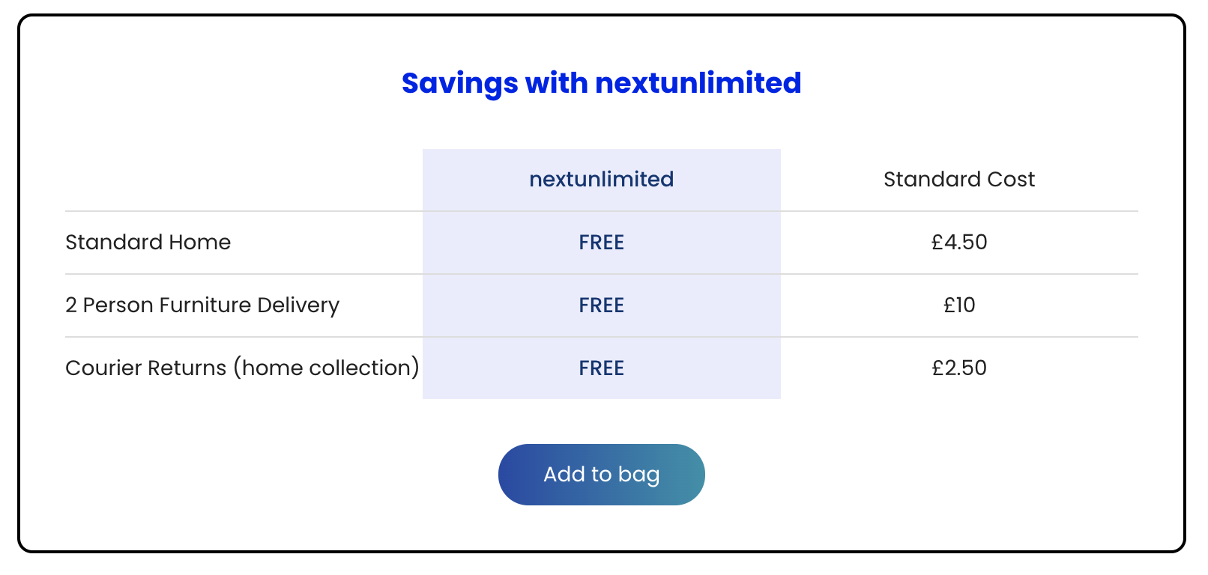Viewport: 1208px width, 575px height.
Task: Click the £4.50 standard cost value
Action: [x=959, y=243]
